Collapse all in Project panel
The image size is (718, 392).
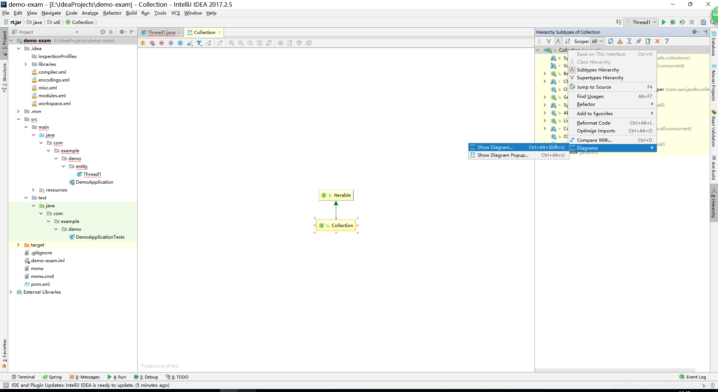[x=111, y=32]
